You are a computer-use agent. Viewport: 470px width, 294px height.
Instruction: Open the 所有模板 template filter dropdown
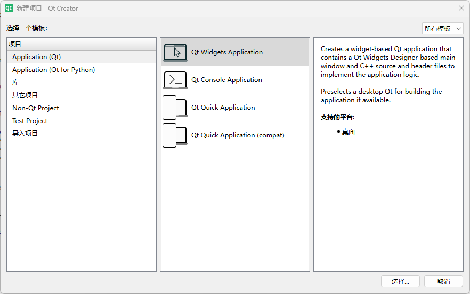point(442,28)
